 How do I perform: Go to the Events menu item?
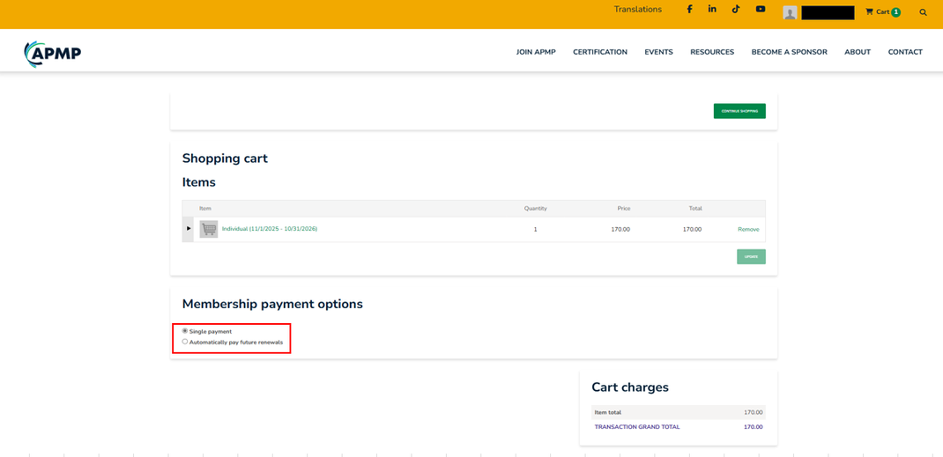(658, 52)
